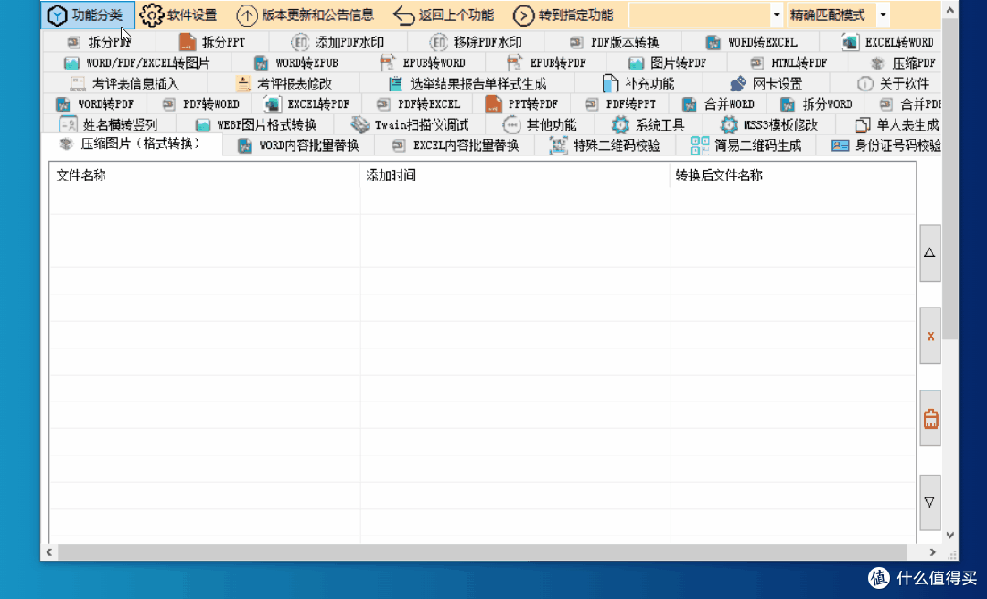Click the 拆分WORD icon
This screenshot has width=987, height=599.
788,104
